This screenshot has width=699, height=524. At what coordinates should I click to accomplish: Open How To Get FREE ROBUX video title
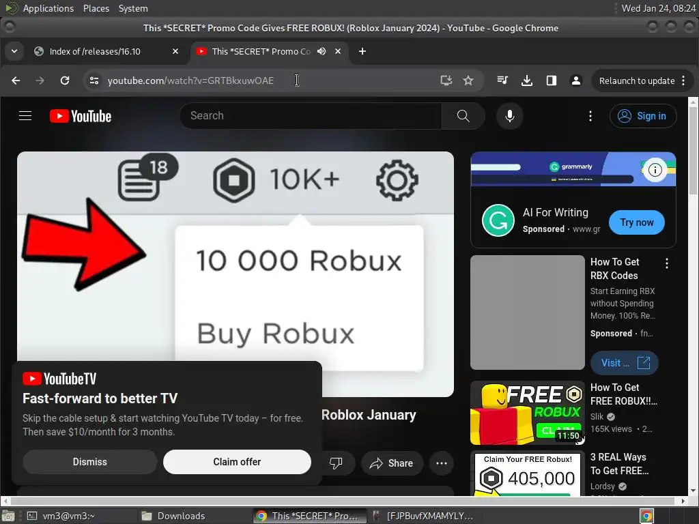tap(624, 394)
